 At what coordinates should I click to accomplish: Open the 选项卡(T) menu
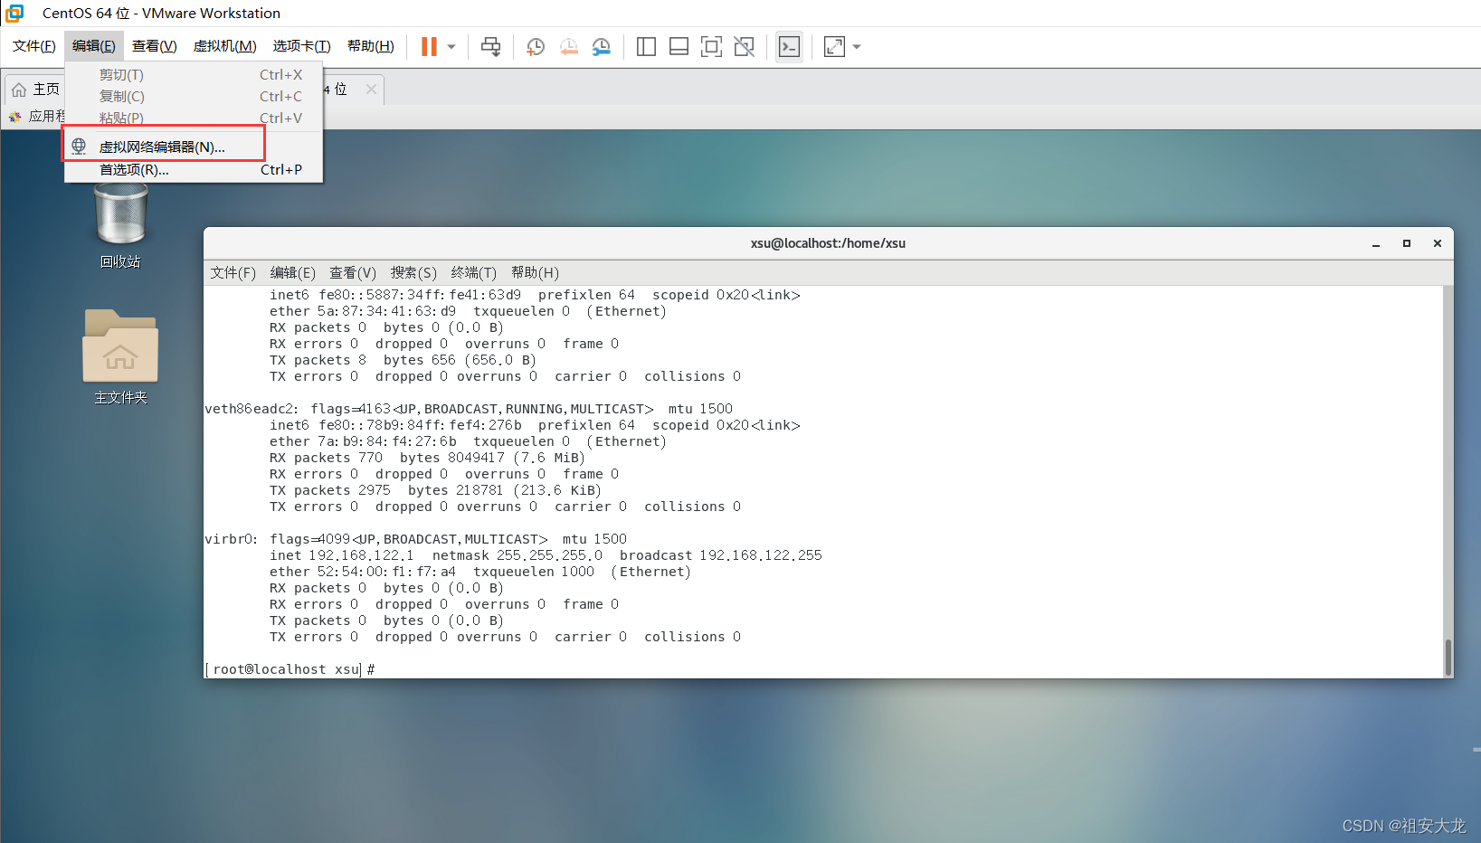[302, 46]
